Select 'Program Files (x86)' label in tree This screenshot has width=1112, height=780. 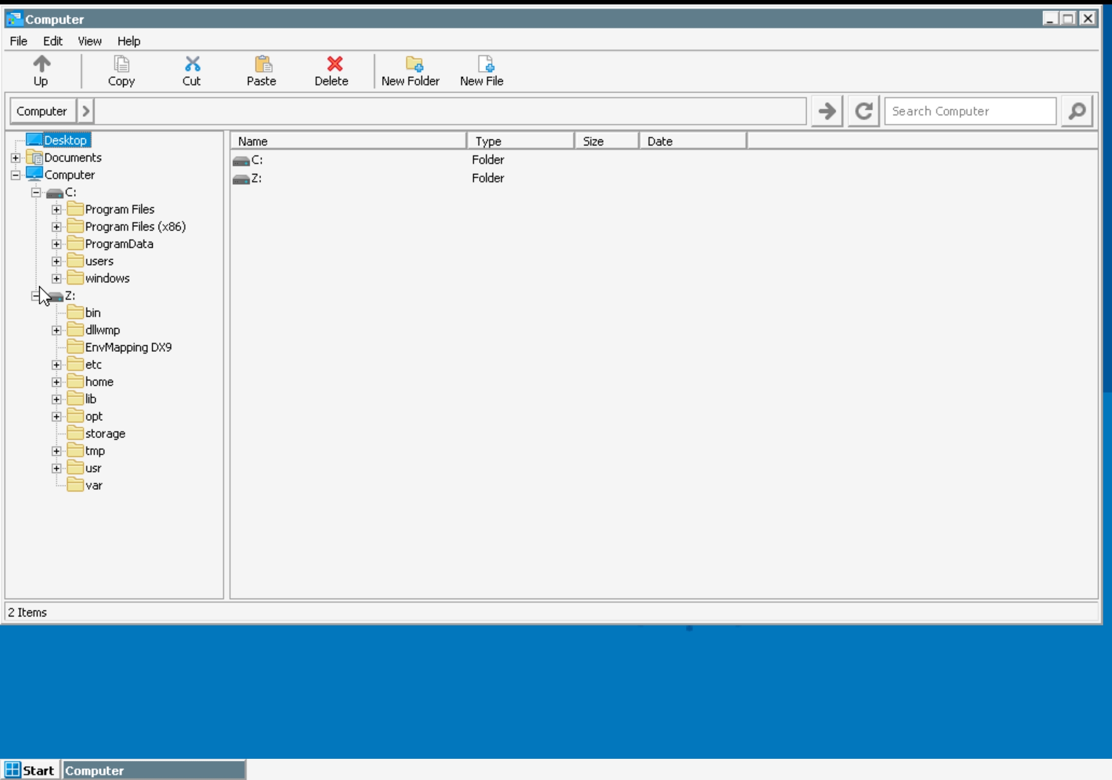click(x=135, y=227)
